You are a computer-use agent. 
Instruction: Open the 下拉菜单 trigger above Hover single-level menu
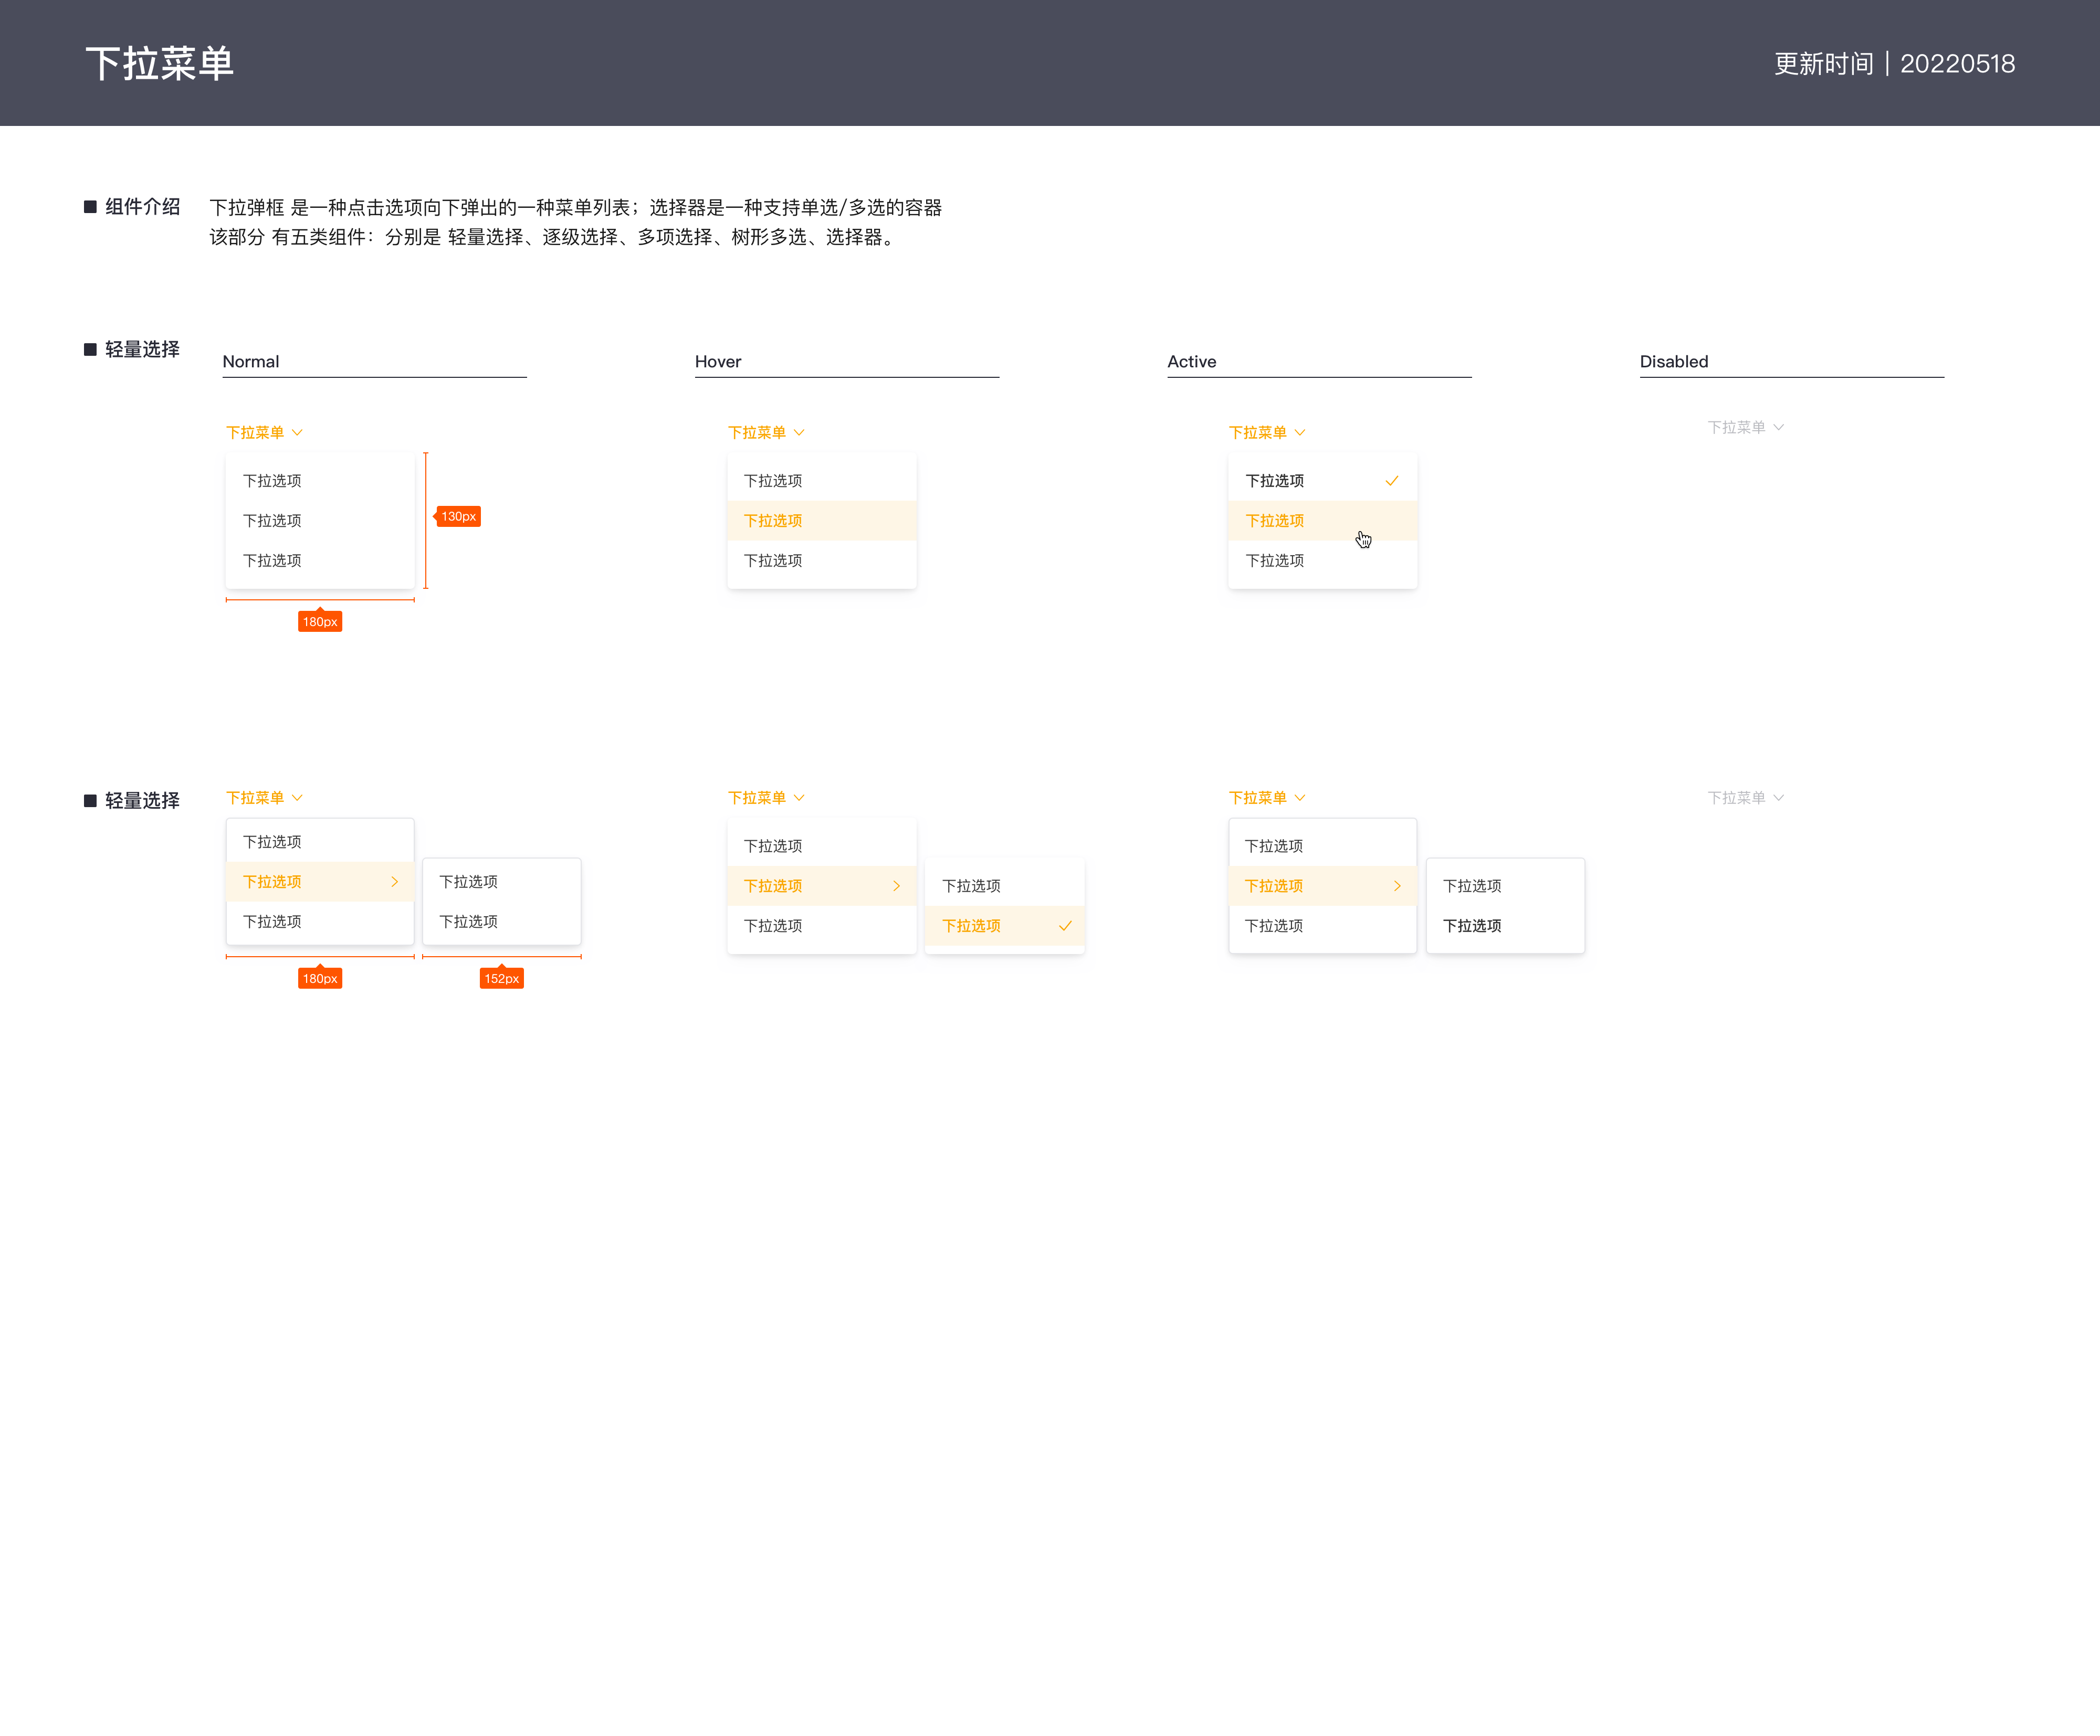766,433
